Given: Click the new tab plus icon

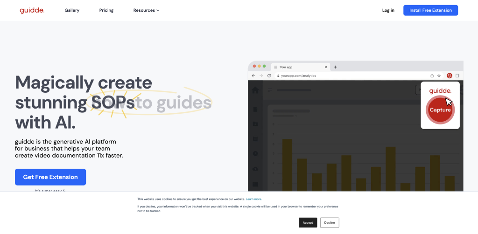Looking at the screenshot, I should pos(335,67).
